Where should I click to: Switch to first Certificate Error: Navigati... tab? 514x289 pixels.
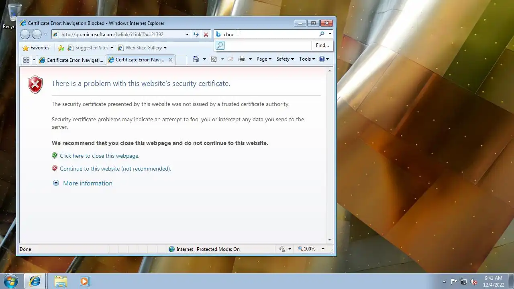71,60
